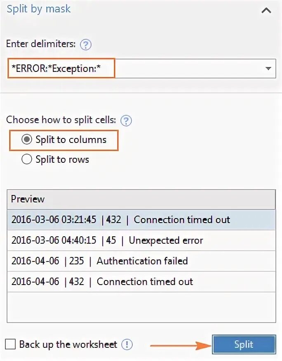Collapse the Split by mask section chevron
The width and height of the screenshot is (282, 361).
266,11
